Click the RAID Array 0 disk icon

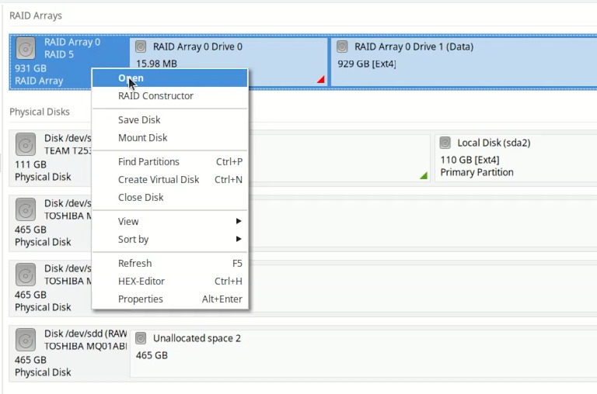pos(26,48)
